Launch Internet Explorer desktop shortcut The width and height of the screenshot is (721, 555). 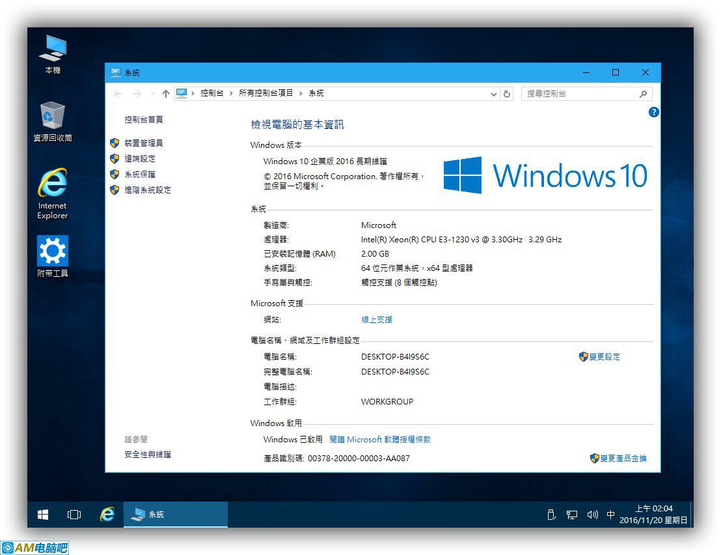coord(53,193)
